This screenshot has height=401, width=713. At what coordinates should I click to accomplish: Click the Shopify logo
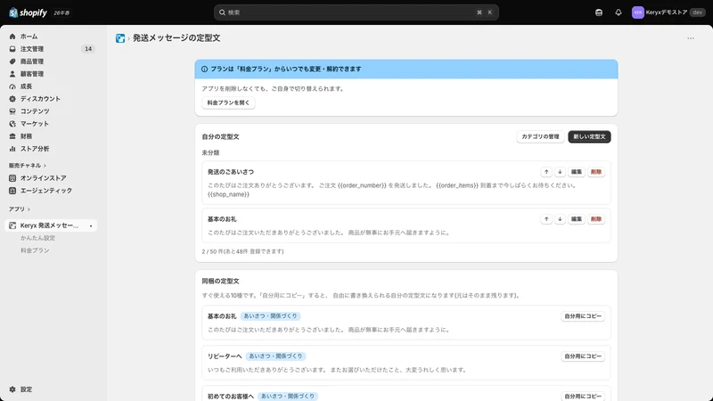[x=28, y=12]
